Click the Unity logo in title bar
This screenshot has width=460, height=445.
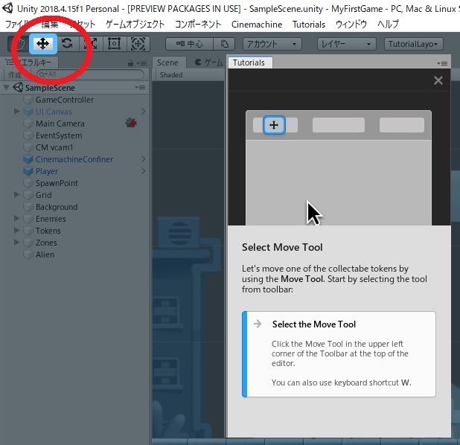pyautogui.click(x=7, y=8)
